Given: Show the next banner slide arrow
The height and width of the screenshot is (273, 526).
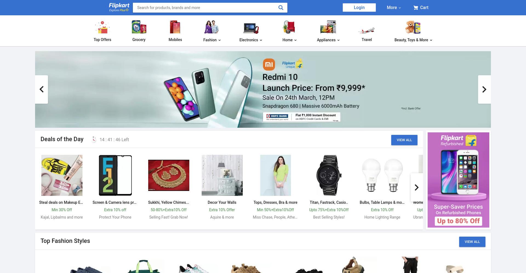Looking at the screenshot, I should pyautogui.click(x=484, y=89).
